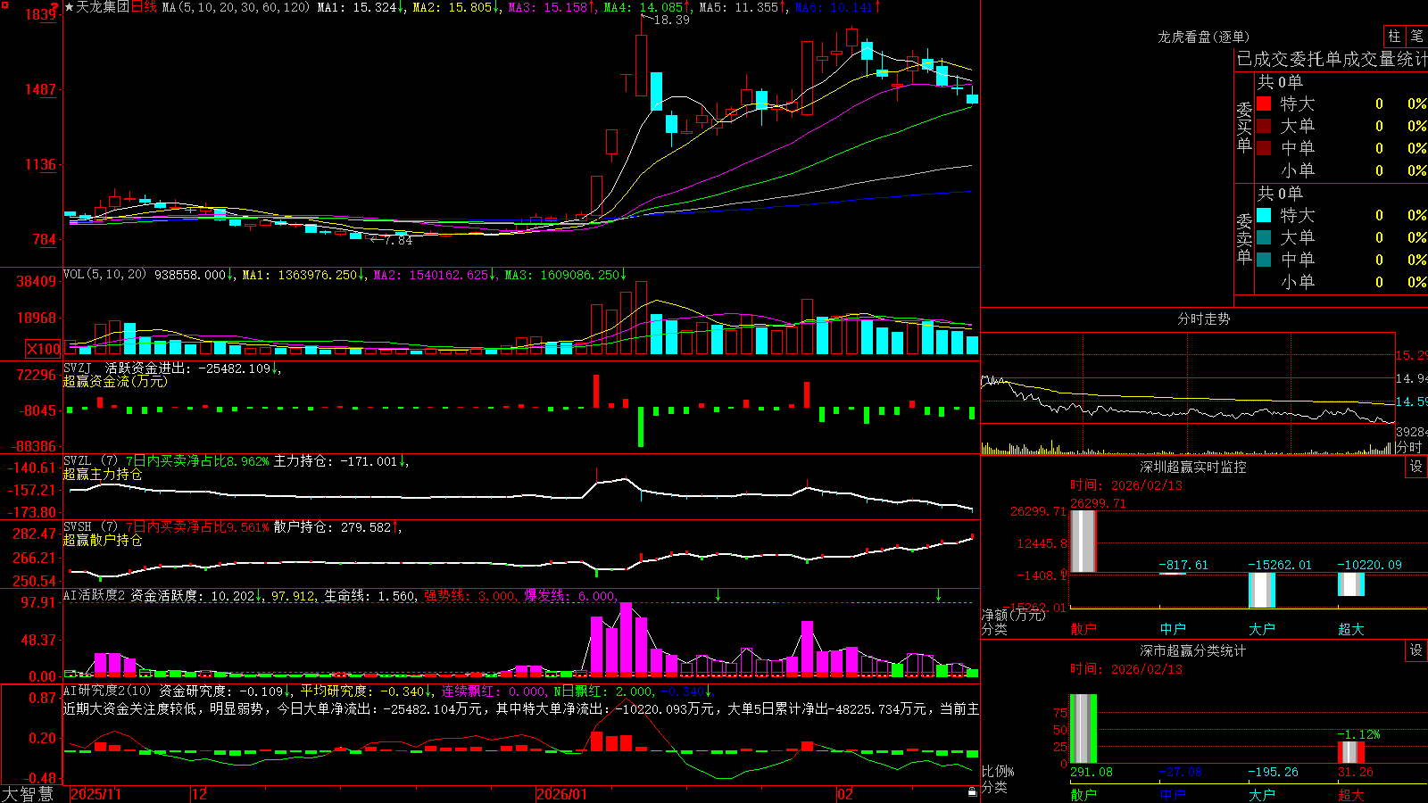Click the SVZL (7) indicator name
Image resolution: width=1428 pixels, height=803 pixels.
coord(90,461)
